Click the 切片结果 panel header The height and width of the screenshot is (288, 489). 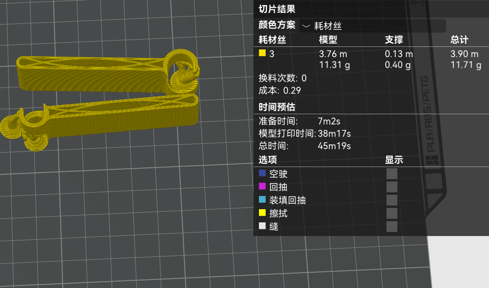277,9
